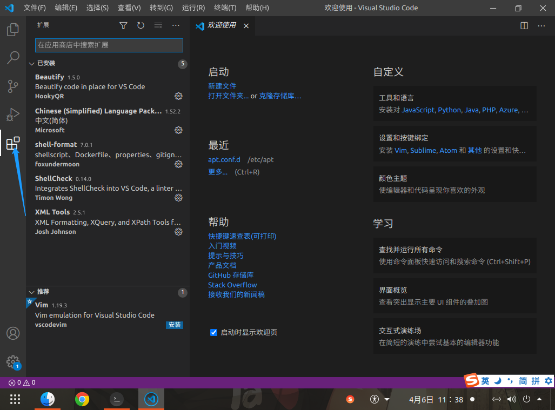Show applications grid in Ubuntu dock
555x410 pixels.
15,399
